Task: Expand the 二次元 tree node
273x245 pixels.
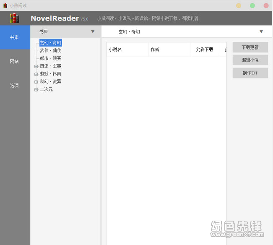Action: pyautogui.click(x=36, y=90)
